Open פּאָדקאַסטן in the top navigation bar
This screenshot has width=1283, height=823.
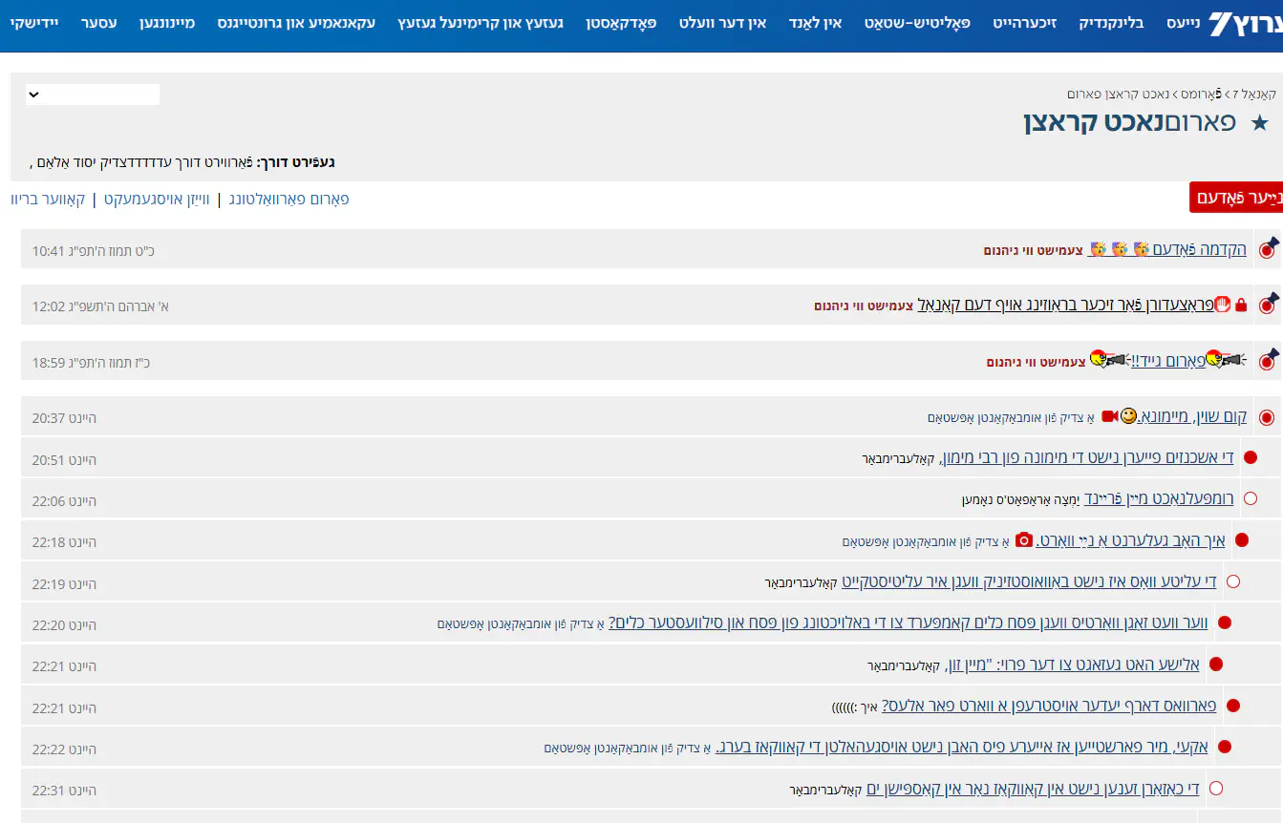[621, 22]
